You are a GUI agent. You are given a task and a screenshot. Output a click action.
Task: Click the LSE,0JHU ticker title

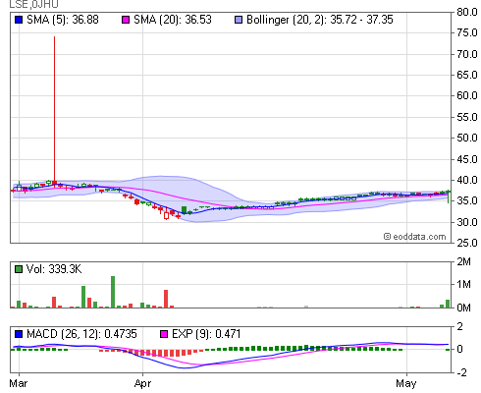click(x=34, y=4)
